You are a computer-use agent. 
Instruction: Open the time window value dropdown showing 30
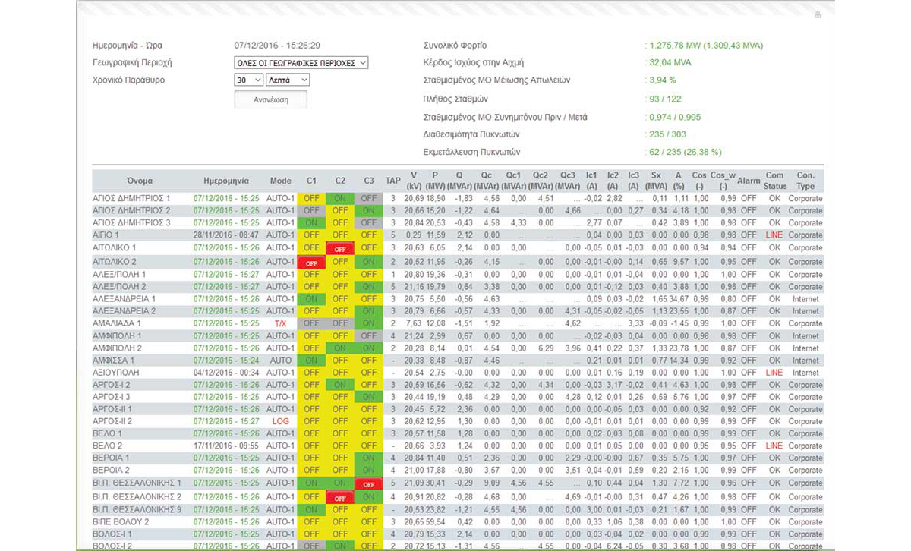pyautogui.click(x=248, y=80)
